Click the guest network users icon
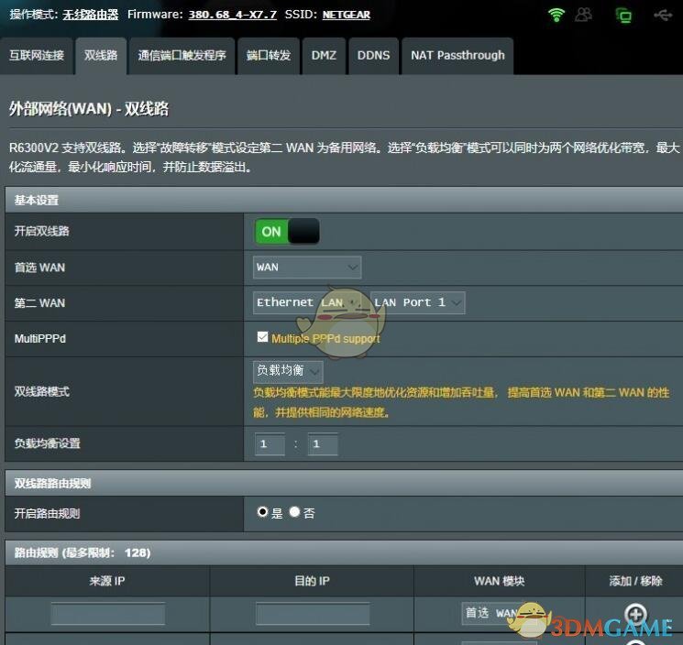The image size is (683, 645). (x=584, y=15)
